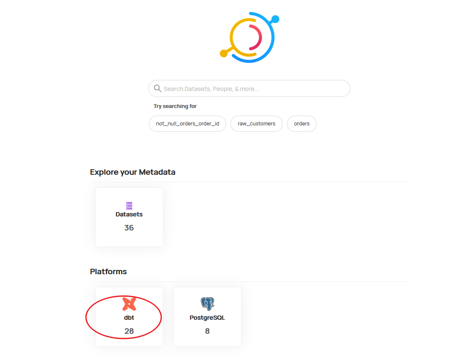463x358 pixels.
Task: Click the dbt count of 28
Action: coord(129,330)
